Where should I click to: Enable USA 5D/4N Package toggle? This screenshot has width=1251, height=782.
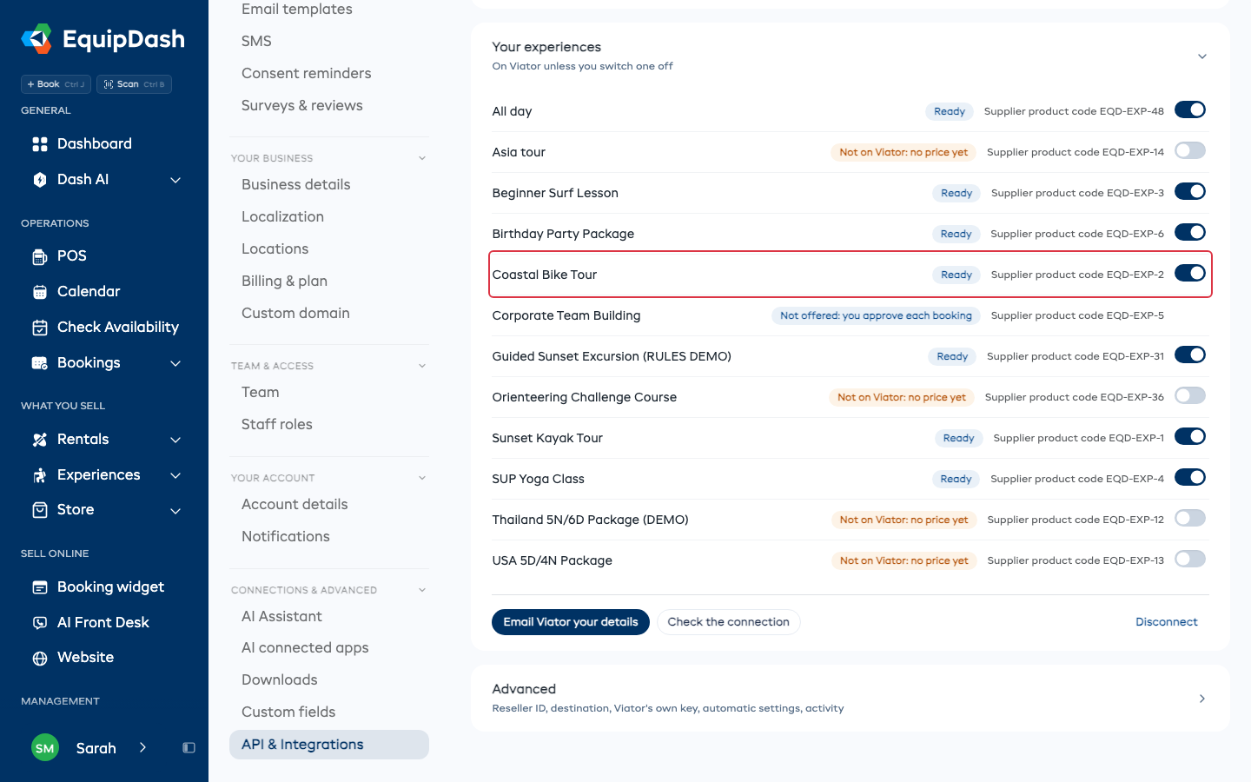(x=1190, y=559)
